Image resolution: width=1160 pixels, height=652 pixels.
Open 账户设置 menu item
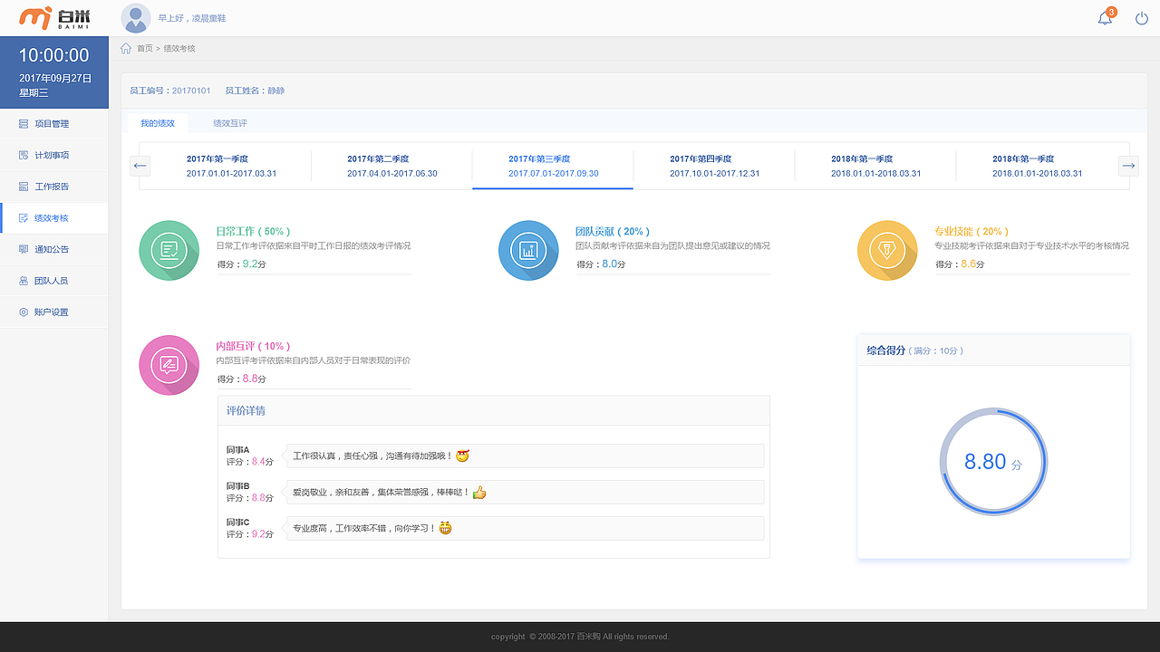point(54,312)
